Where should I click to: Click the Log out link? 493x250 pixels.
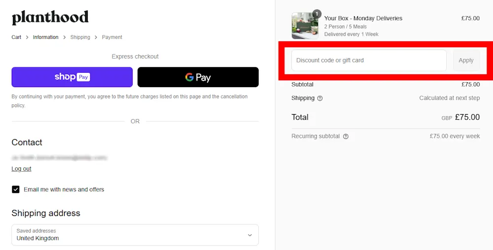click(x=21, y=169)
